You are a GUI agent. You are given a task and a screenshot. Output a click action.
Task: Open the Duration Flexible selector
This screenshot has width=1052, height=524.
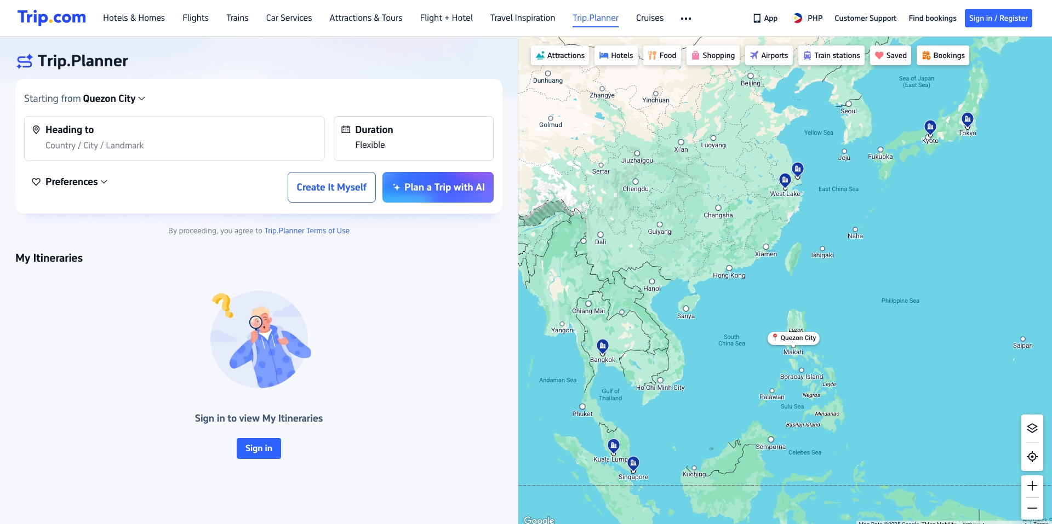413,138
